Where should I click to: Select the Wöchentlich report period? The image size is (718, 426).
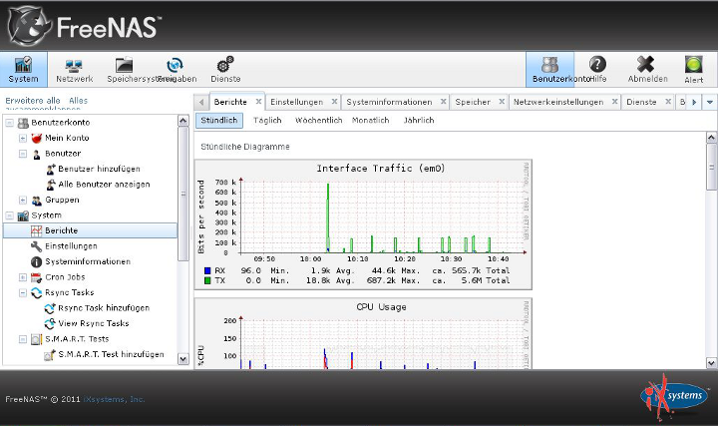coord(319,121)
